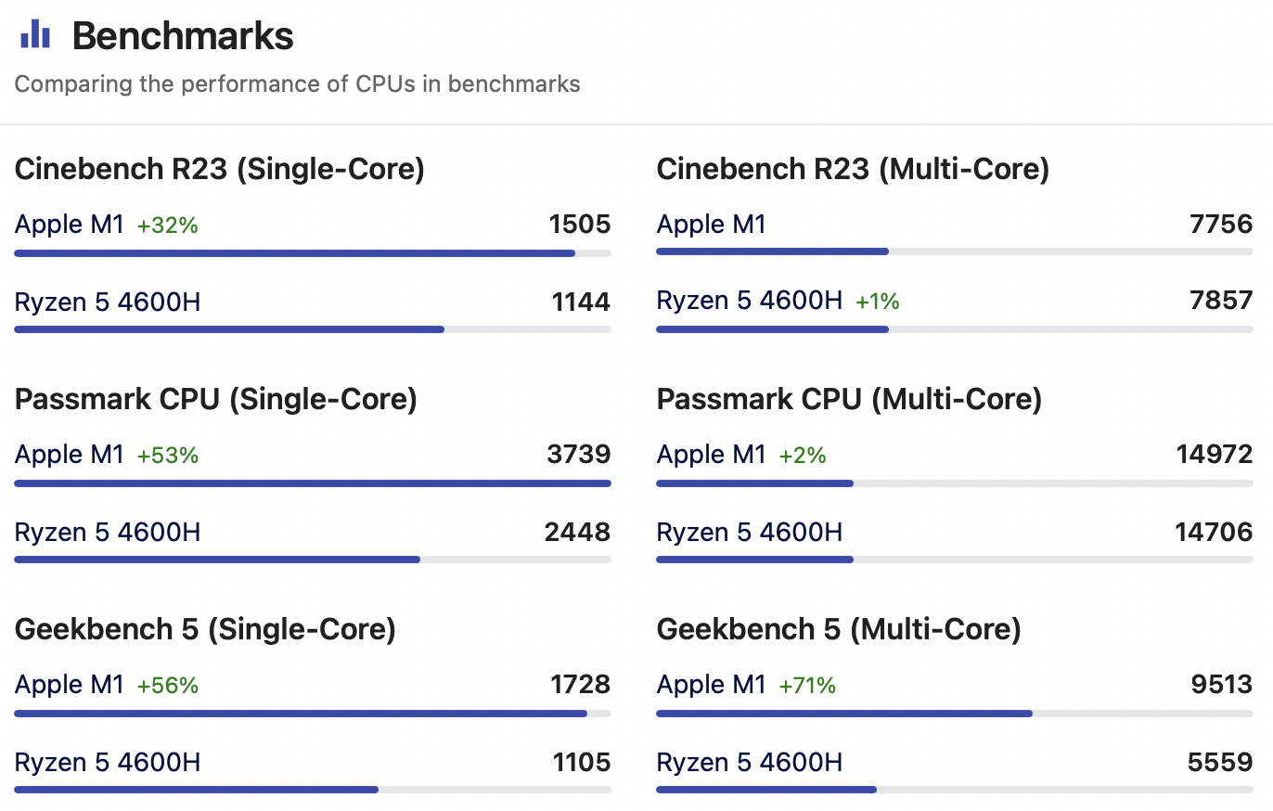This screenshot has height=811, width=1273.
Task: Click Passmark CPU (Multi-Core) heading
Action: click(849, 399)
